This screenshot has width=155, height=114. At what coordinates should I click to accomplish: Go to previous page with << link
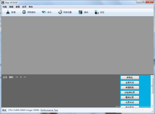click(17, 77)
